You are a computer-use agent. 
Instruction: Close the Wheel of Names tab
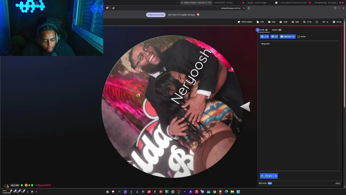tap(182, 3)
